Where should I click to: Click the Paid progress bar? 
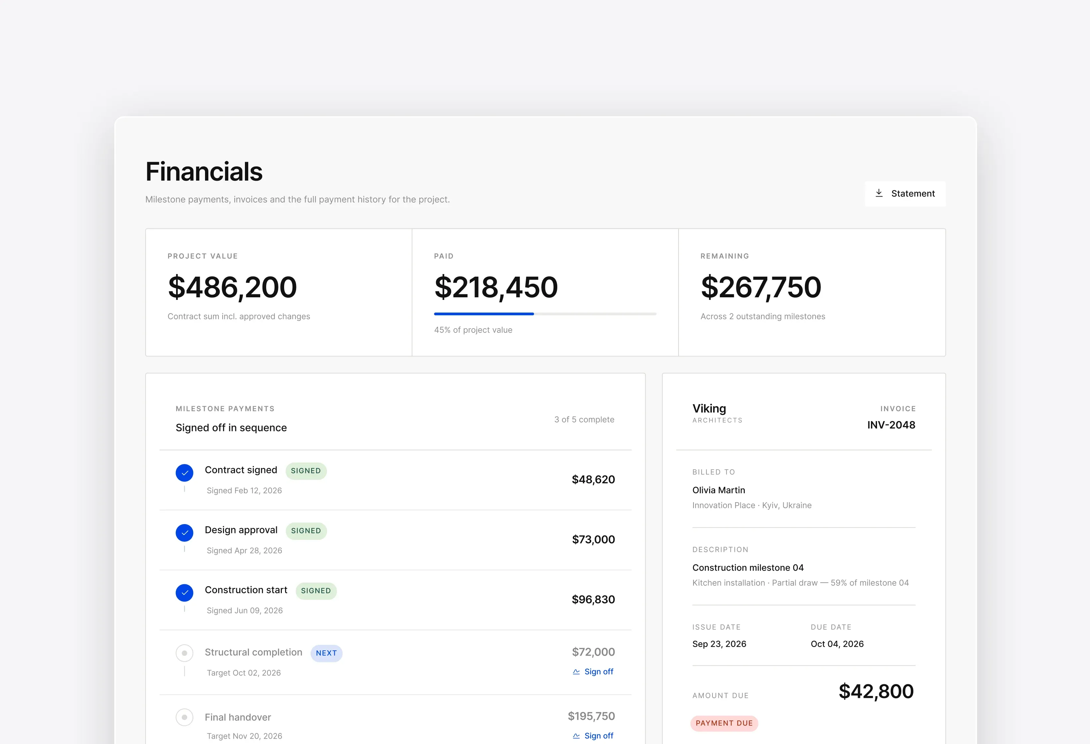(545, 314)
